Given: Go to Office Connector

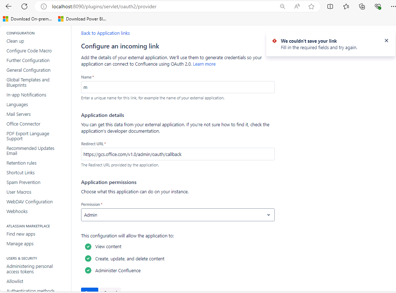Looking at the screenshot, I should 23,124.
